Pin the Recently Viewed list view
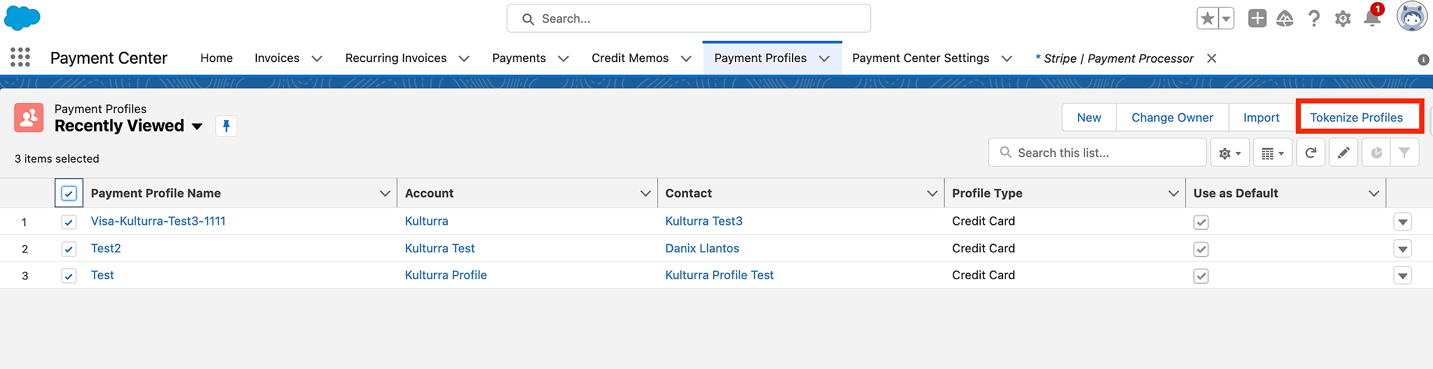Viewport: 1433px width, 369px height. pos(226,126)
